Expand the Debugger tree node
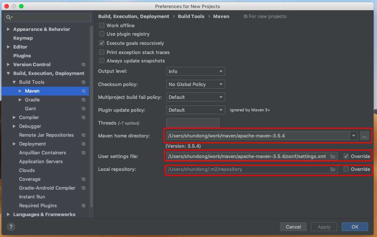Screen dimensions: 377x237 [14, 126]
